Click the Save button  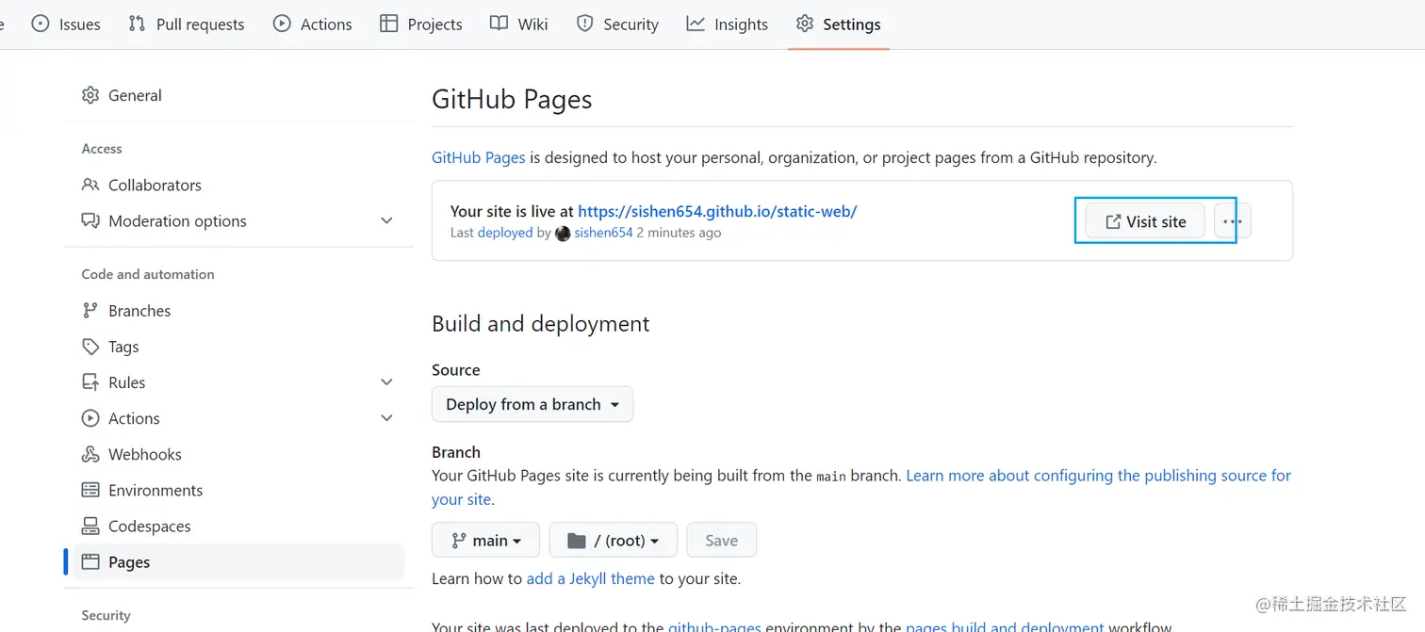[x=722, y=540]
